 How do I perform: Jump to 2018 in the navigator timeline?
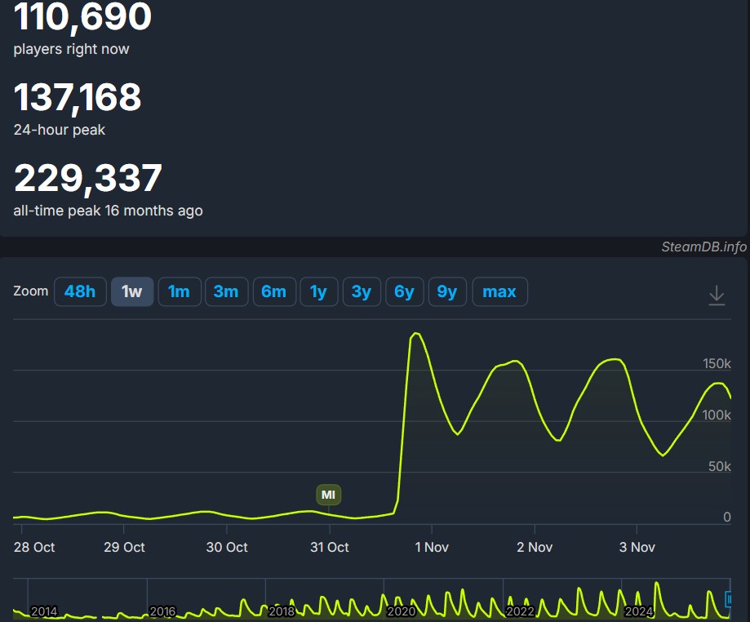[x=282, y=611]
